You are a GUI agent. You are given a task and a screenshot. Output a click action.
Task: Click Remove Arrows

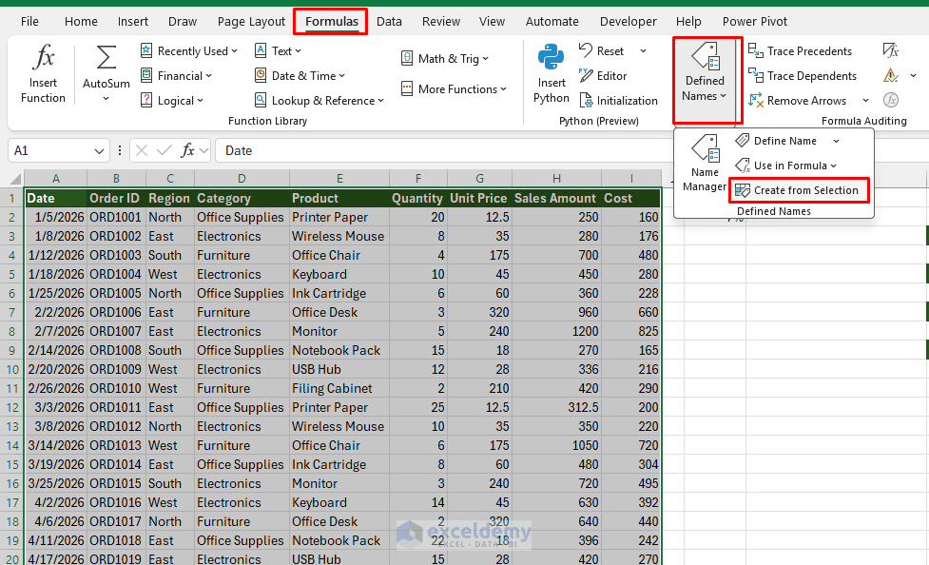click(798, 101)
